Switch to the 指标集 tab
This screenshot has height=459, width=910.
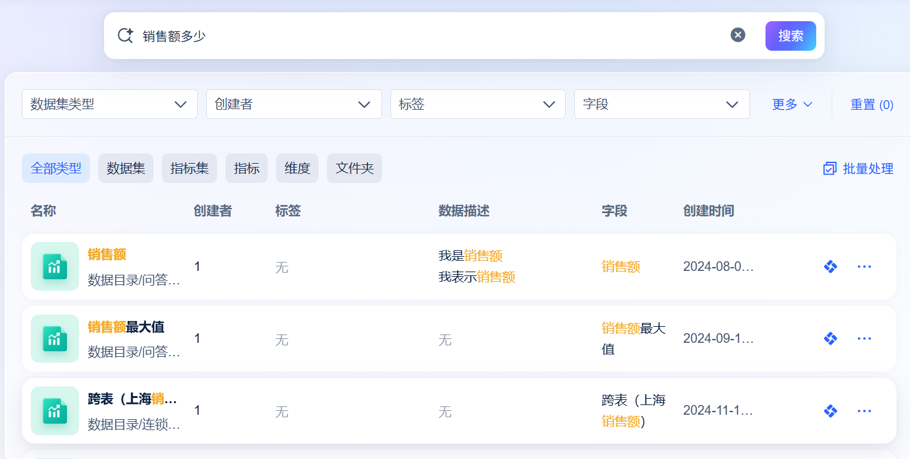189,168
